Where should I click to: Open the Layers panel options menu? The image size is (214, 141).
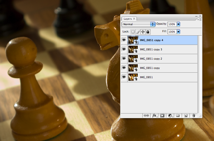click(x=199, y=20)
